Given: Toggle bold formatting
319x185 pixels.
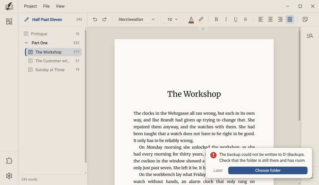Looking at the screenshot, I should 216,19.
